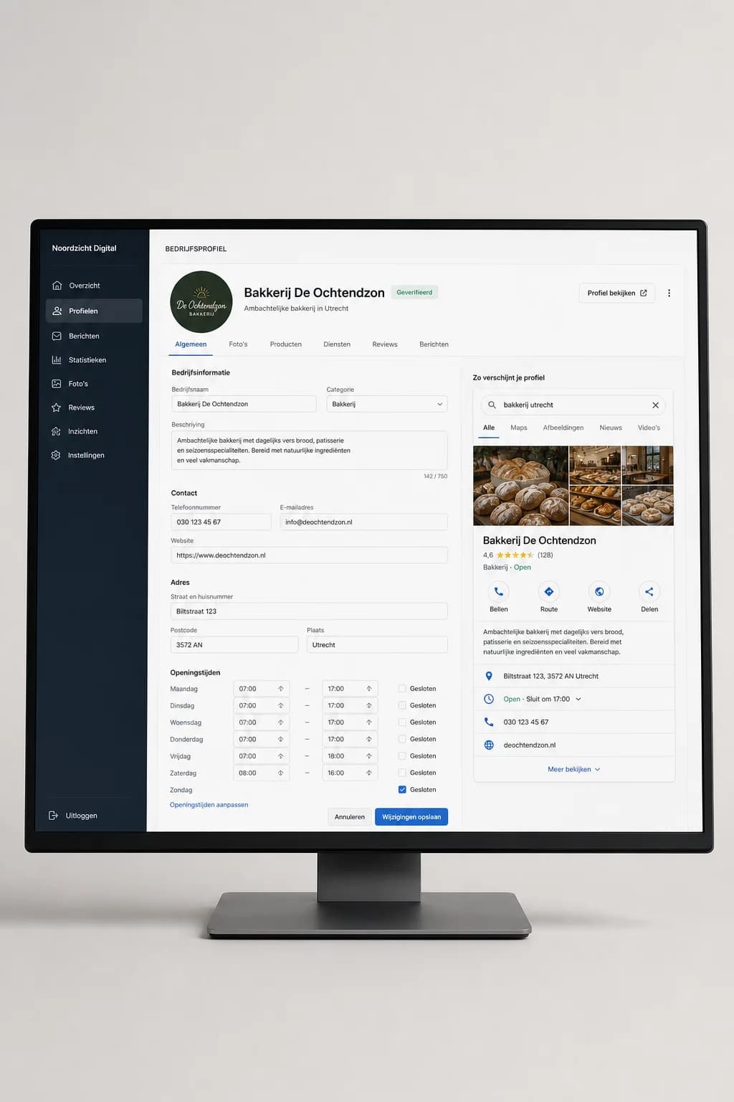Open Instellingen gear icon in sidebar
This screenshot has height=1102, width=734.
(x=56, y=455)
